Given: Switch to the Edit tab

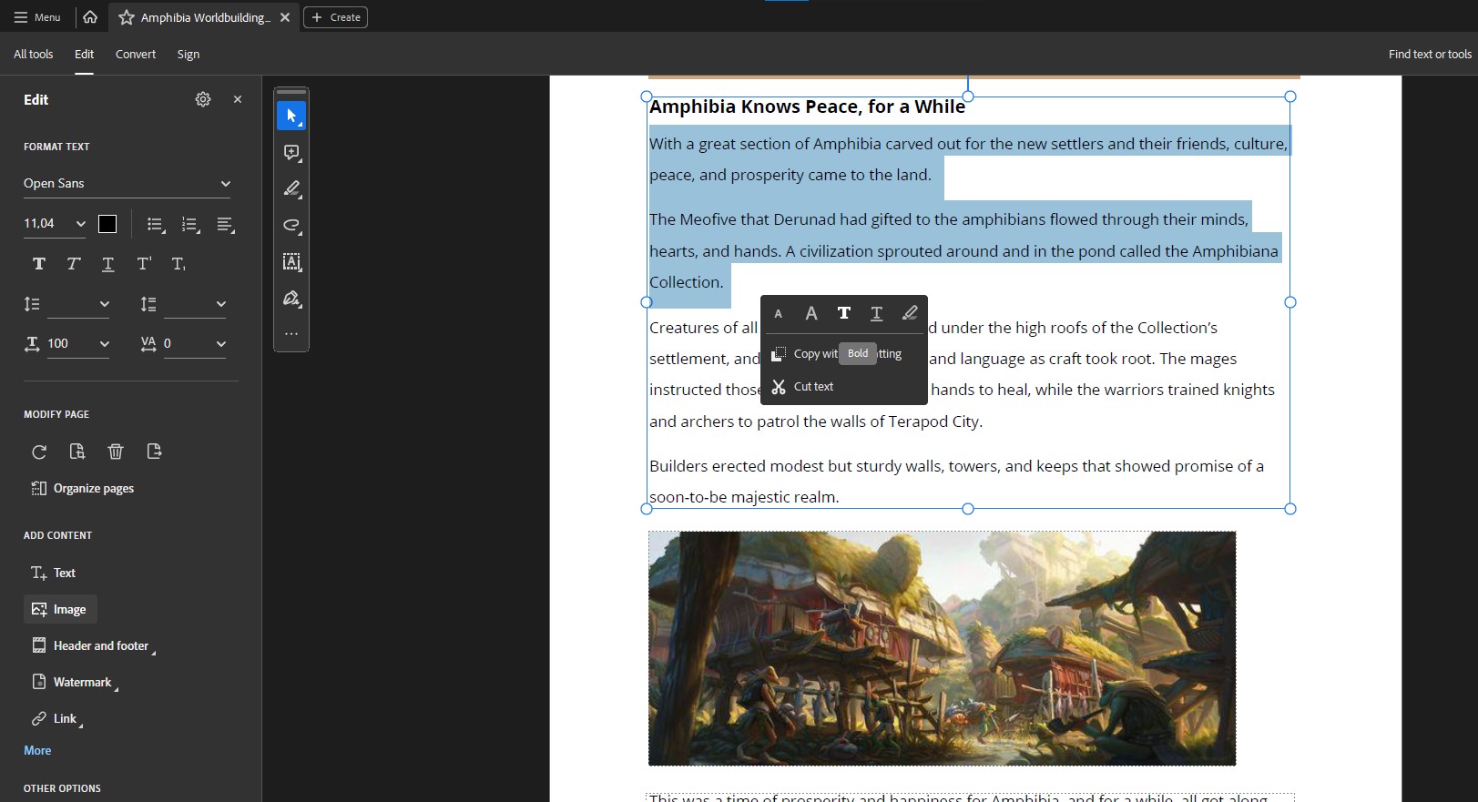Looking at the screenshot, I should coord(84,55).
